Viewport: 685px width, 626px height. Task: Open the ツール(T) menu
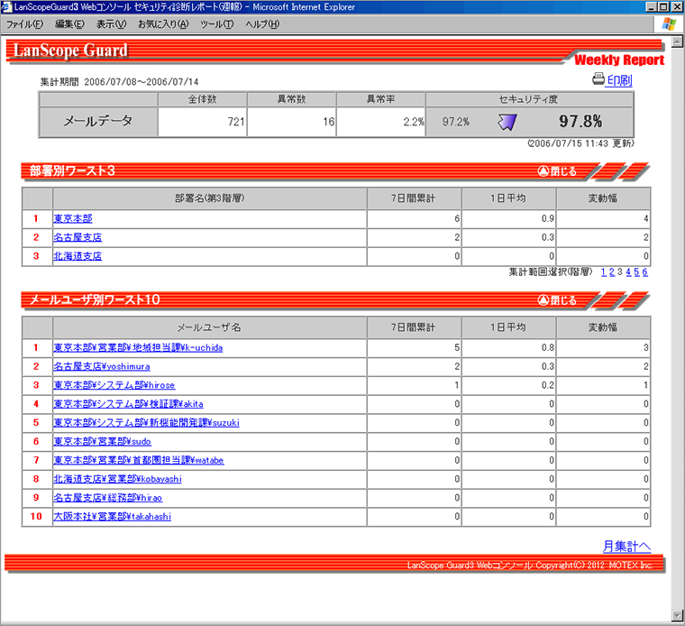(x=216, y=24)
